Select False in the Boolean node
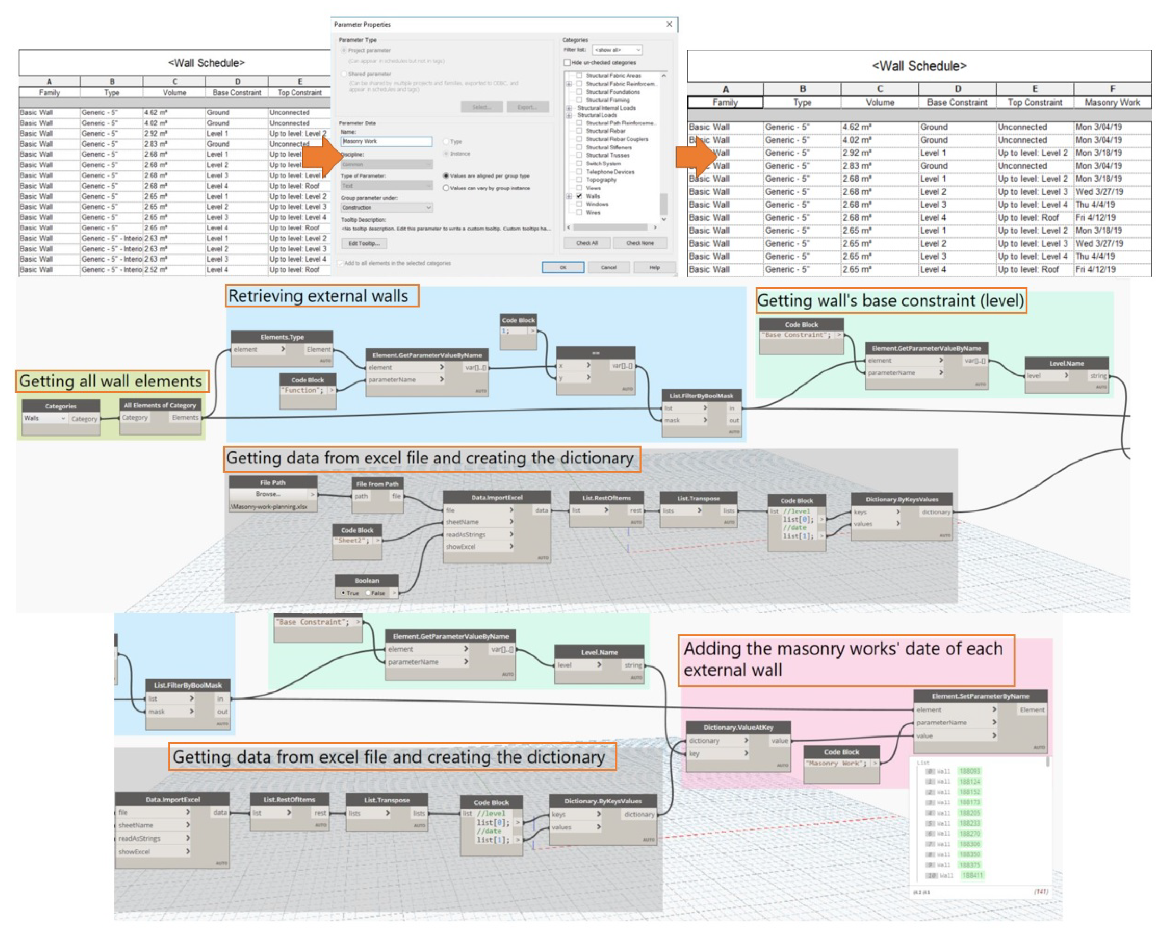 tap(368, 593)
